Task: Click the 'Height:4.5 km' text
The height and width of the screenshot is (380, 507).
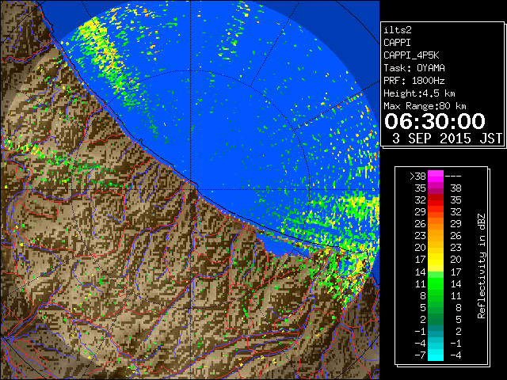Action: coord(419,93)
